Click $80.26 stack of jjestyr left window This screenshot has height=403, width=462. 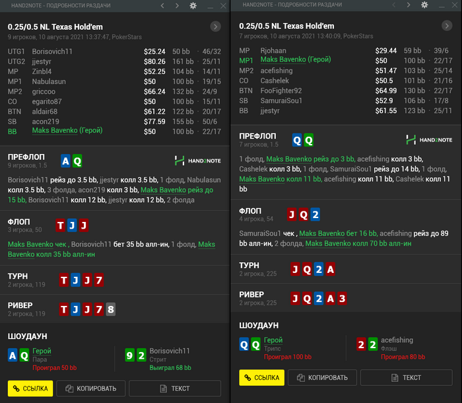coord(154,61)
